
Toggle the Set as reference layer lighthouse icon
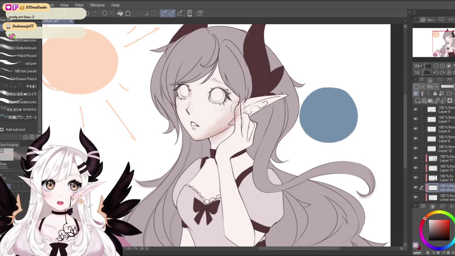tap(422, 93)
